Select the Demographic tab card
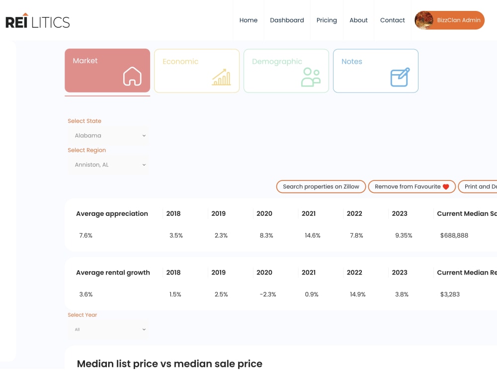The width and height of the screenshot is (497, 373). pyautogui.click(x=286, y=71)
